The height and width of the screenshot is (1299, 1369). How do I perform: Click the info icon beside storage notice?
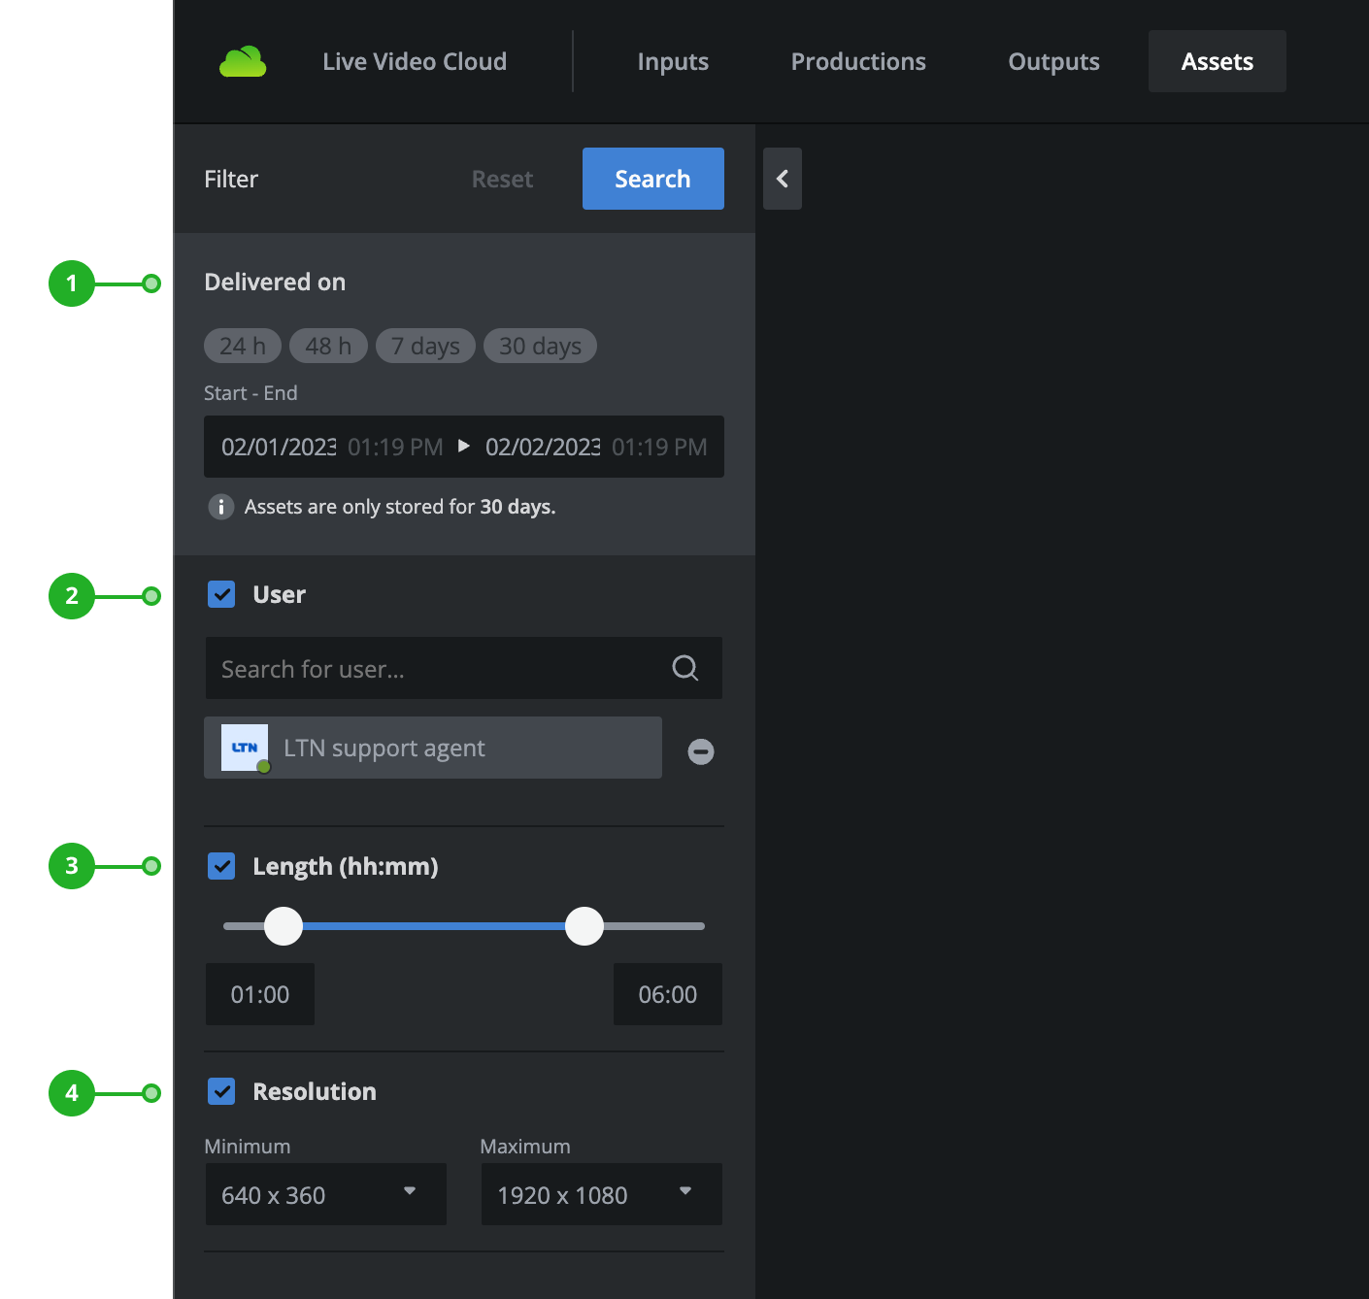pos(221,507)
